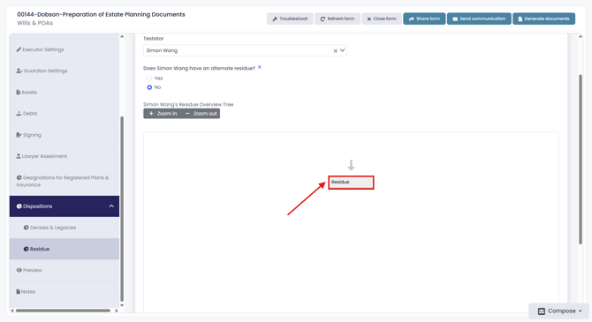Click main form scroll up arrow

point(581,36)
